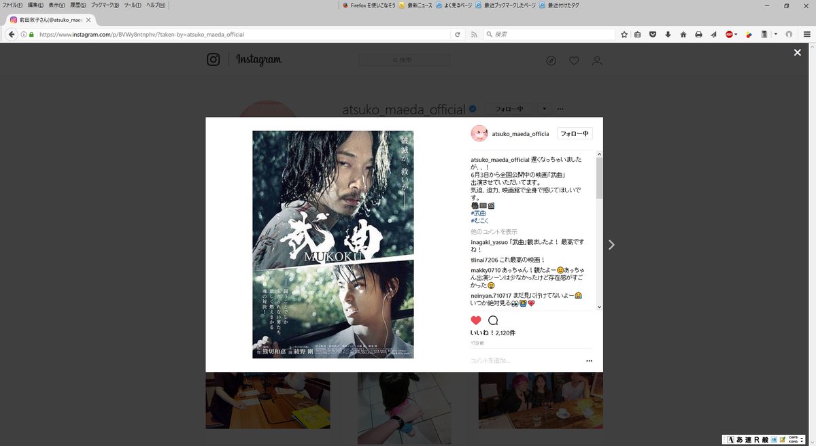Click the Firefox 検索 search bar
This screenshot has height=446, width=816.
(549, 34)
